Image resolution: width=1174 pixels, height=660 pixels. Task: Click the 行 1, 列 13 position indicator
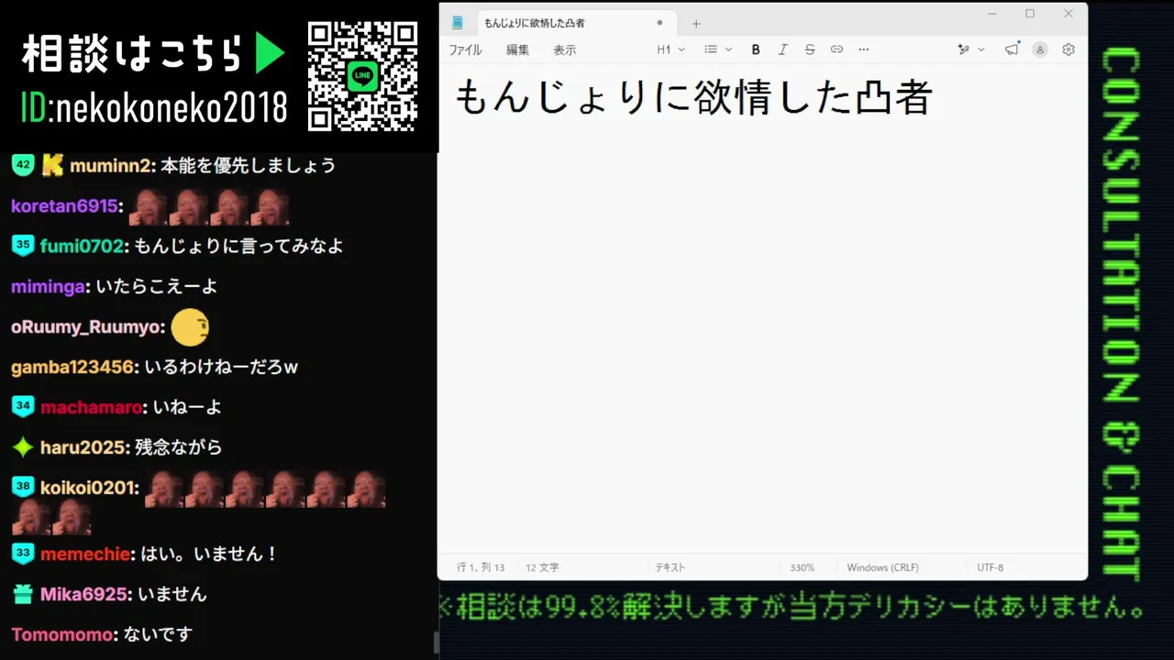click(x=481, y=567)
